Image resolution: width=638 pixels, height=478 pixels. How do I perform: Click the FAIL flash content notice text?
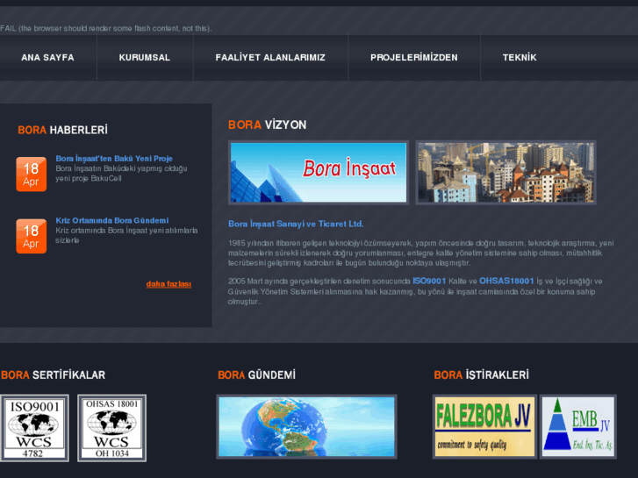point(106,28)
